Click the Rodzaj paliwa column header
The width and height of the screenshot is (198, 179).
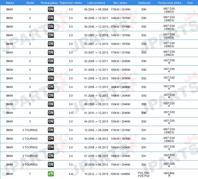(49, 3)
